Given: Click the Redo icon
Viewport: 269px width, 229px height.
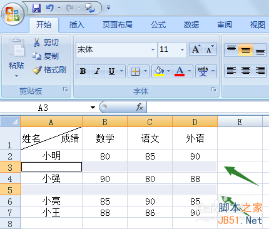Looking at the screenshot, I should pos(69,8).
